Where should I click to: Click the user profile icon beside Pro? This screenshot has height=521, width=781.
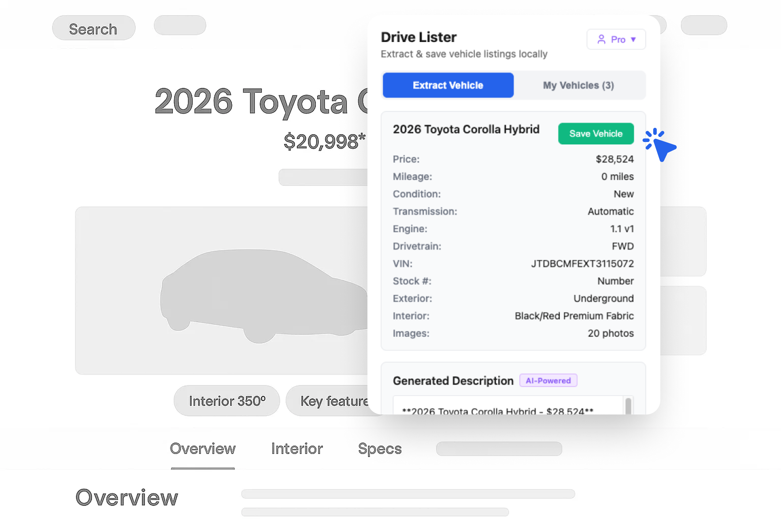coord(601,40)
